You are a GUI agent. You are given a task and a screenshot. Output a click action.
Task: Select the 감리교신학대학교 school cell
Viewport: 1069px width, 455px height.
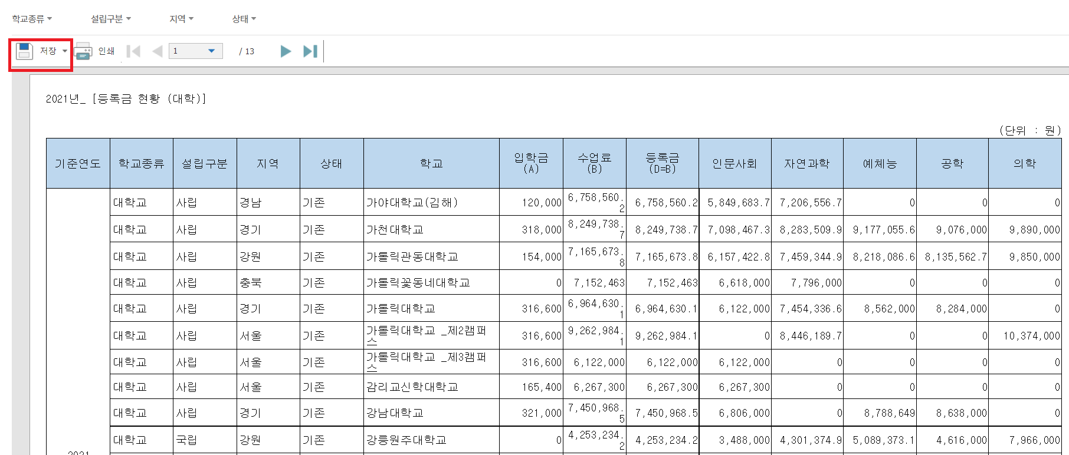click(x=431, y=387)
